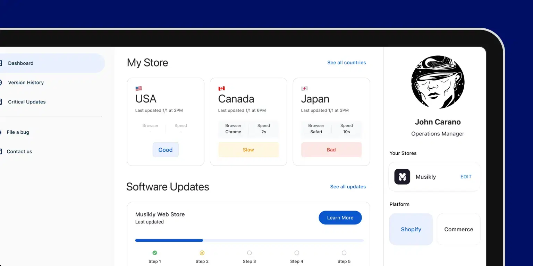
Task: Click the Japan country heading
Action: [x=315, y=99]
